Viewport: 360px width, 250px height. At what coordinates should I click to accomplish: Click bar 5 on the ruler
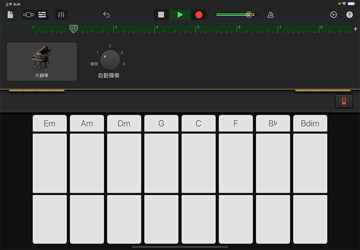(x=198, y=29)
